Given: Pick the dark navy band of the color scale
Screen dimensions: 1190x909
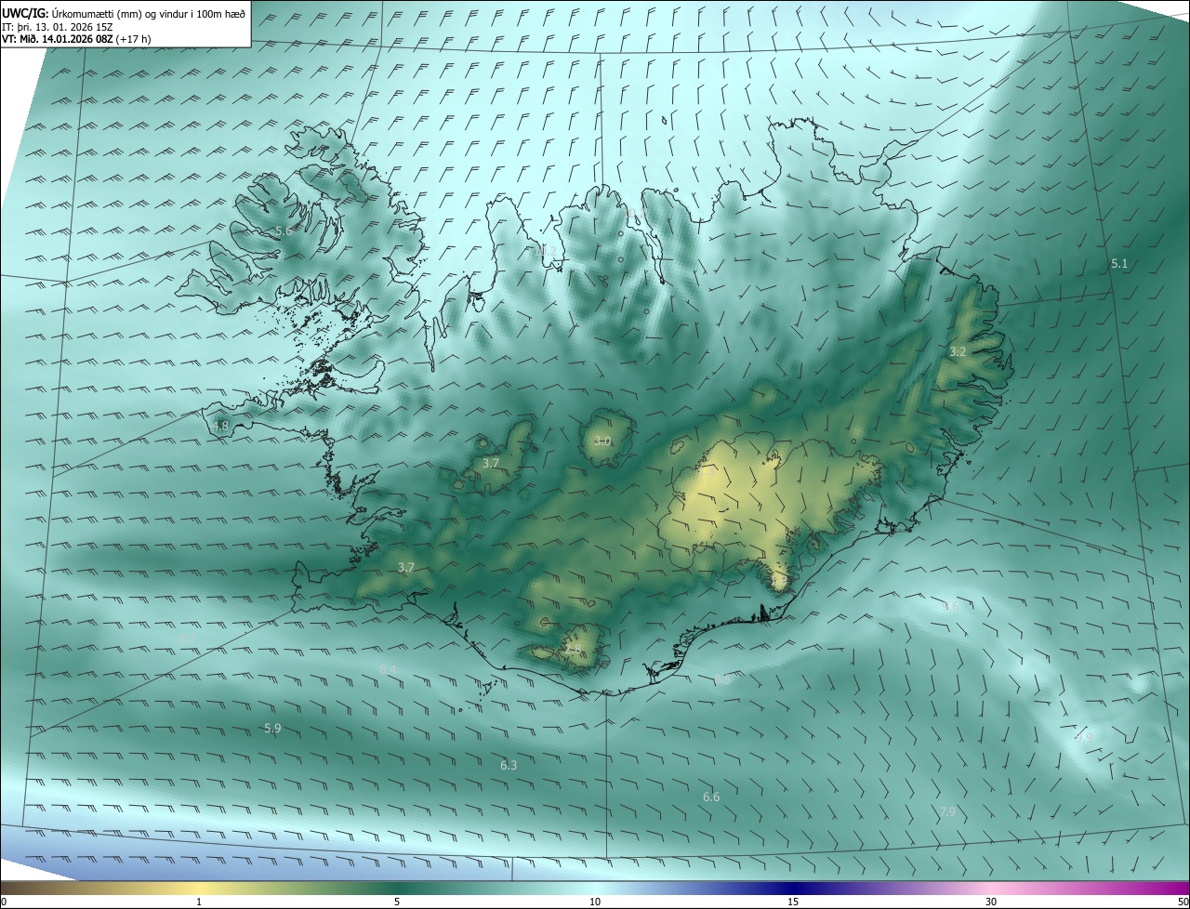Looking at the screenshot, I should [x=793, y=889].
